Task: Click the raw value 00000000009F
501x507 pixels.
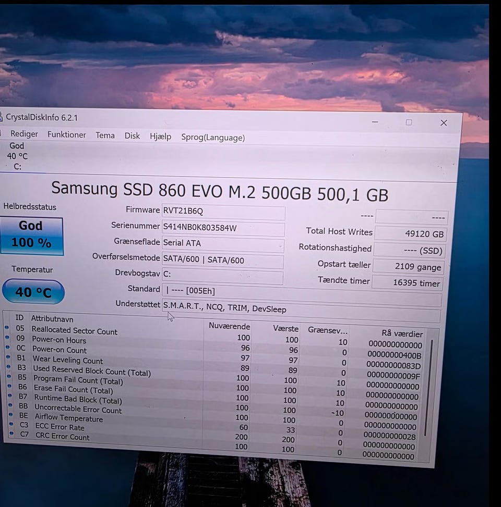Action: click(393, 375)
